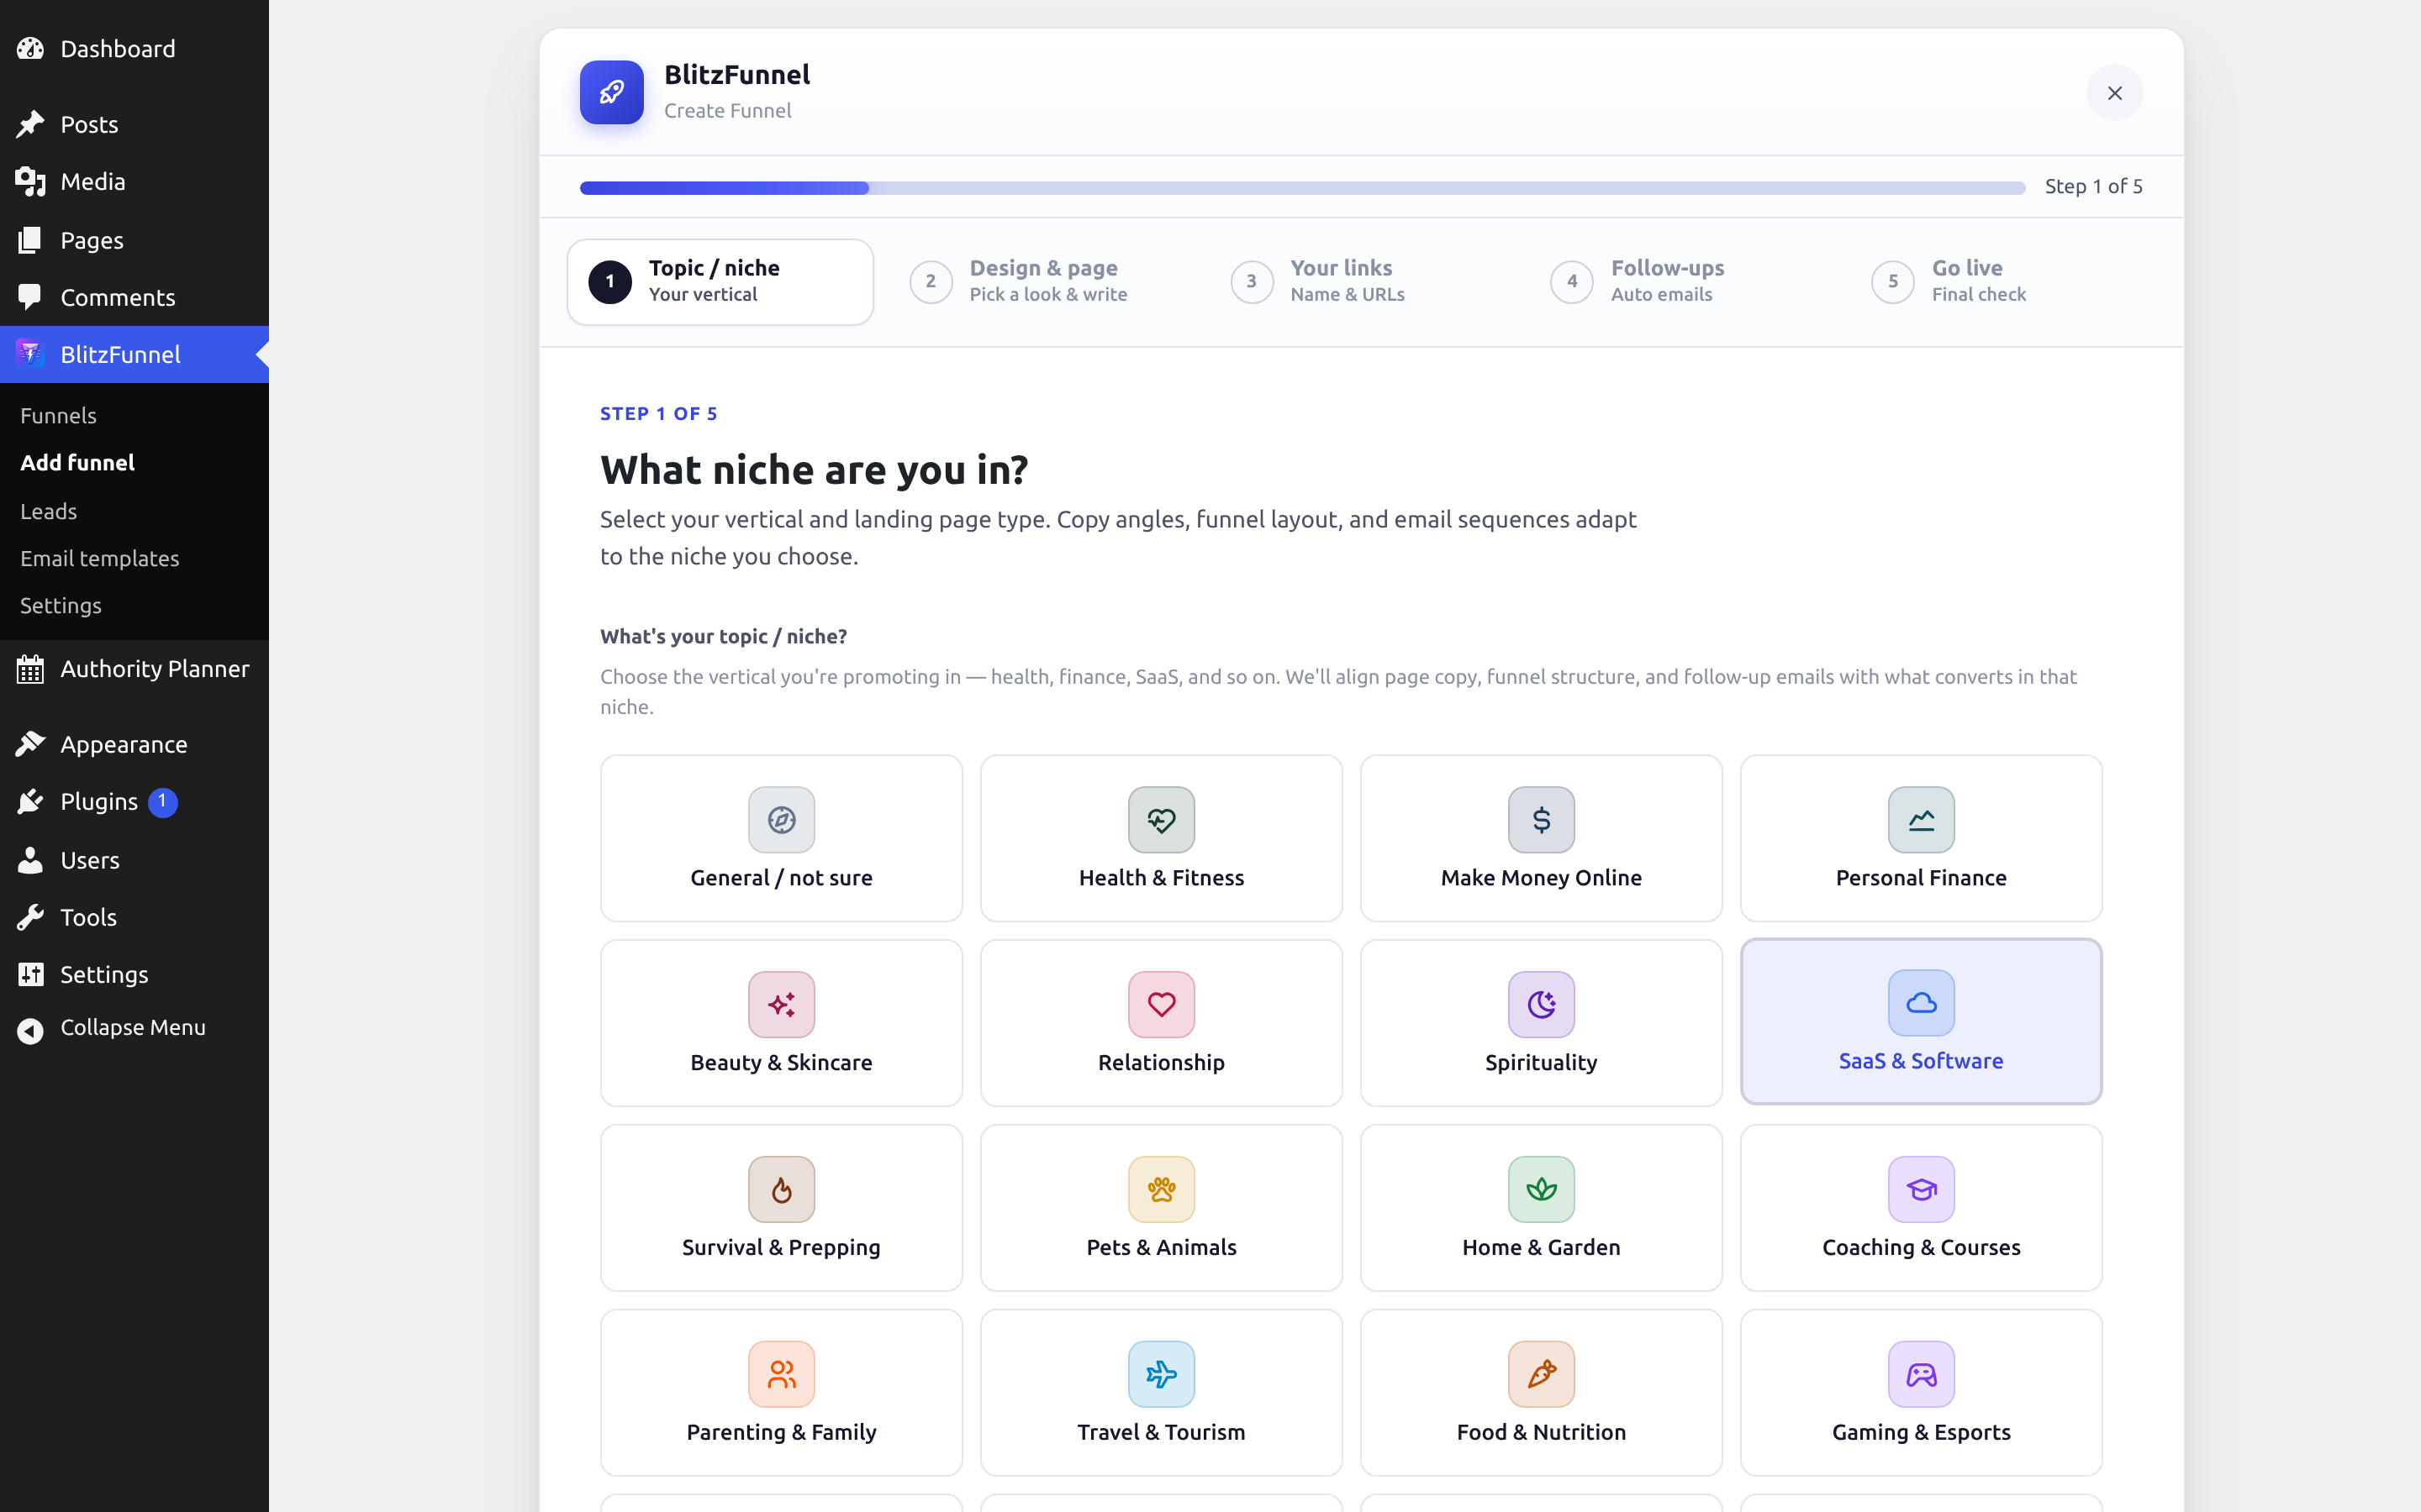The height and width of the screenshot is (1512, 2421).
Task: Select the Spirituality moon icon
Action: 1541,1004
